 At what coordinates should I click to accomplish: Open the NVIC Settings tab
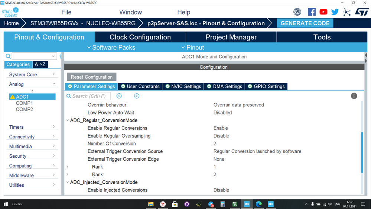tap(183, 87)
